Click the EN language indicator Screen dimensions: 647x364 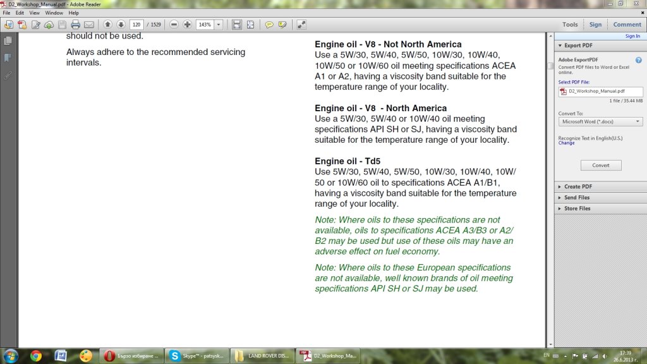547,355
